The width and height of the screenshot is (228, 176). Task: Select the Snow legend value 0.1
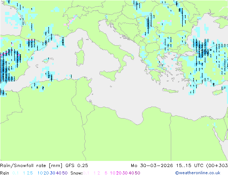click(86, 173)
